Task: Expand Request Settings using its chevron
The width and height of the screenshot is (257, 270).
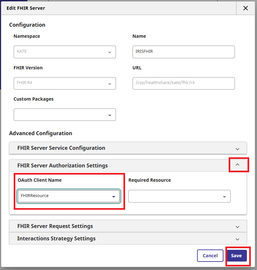Action: click(x=237, y=227)
